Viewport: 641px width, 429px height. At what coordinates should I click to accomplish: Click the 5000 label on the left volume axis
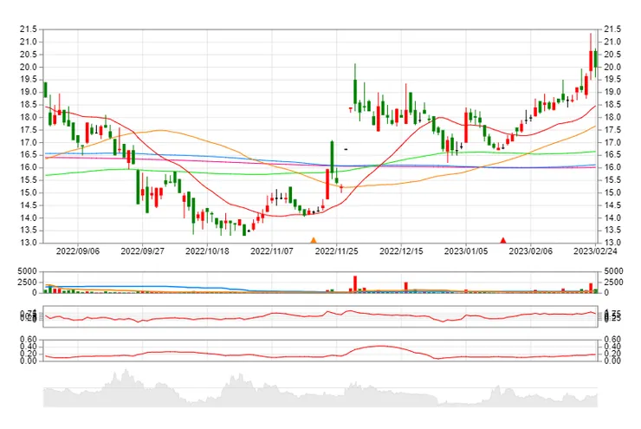pyautogui.click(x=28, y=271)
